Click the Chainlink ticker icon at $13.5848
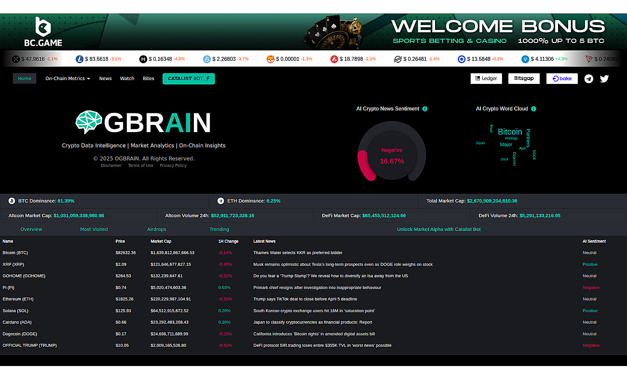Image resolution: width=627 pixels, height=380 pixels. [x=462, y=59]
